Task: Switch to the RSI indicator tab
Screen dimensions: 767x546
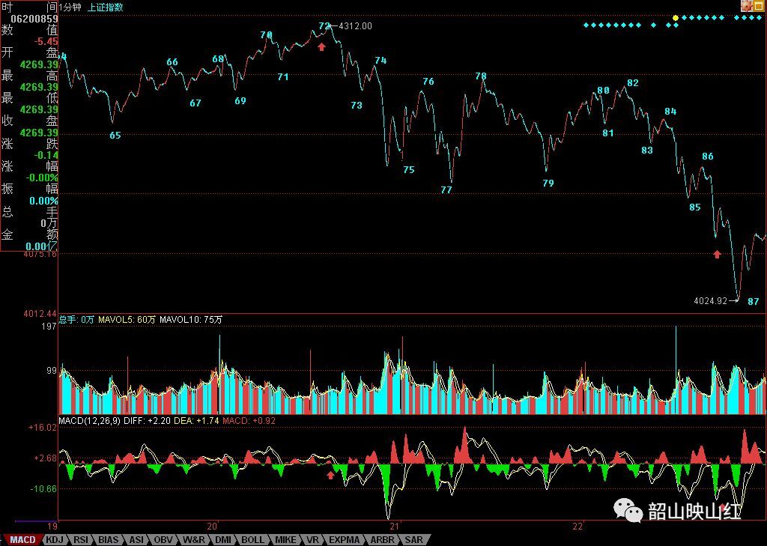Action: coord(81,540)
